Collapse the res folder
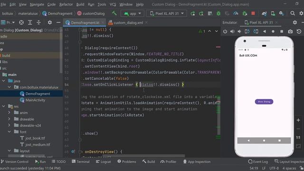The height and width of the screenshot is (171, 304). click(4, 106)
